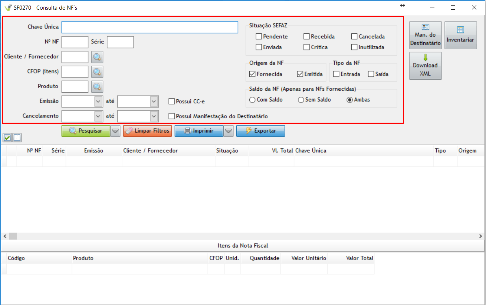Select Ambas radio option
Viewport: 486px width, 305px height.
coord(349,100)
